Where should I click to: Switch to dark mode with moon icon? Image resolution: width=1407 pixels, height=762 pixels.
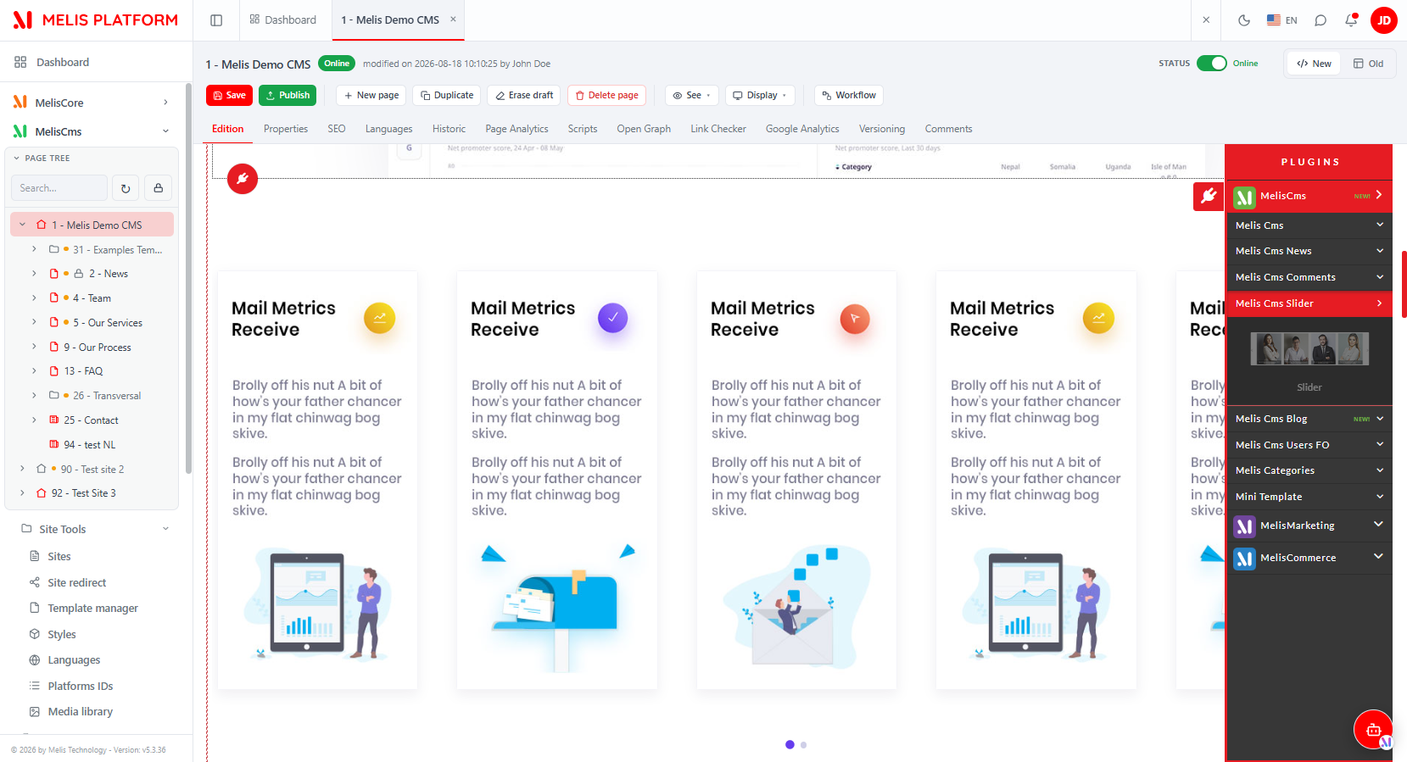(x=1244, y=20)
